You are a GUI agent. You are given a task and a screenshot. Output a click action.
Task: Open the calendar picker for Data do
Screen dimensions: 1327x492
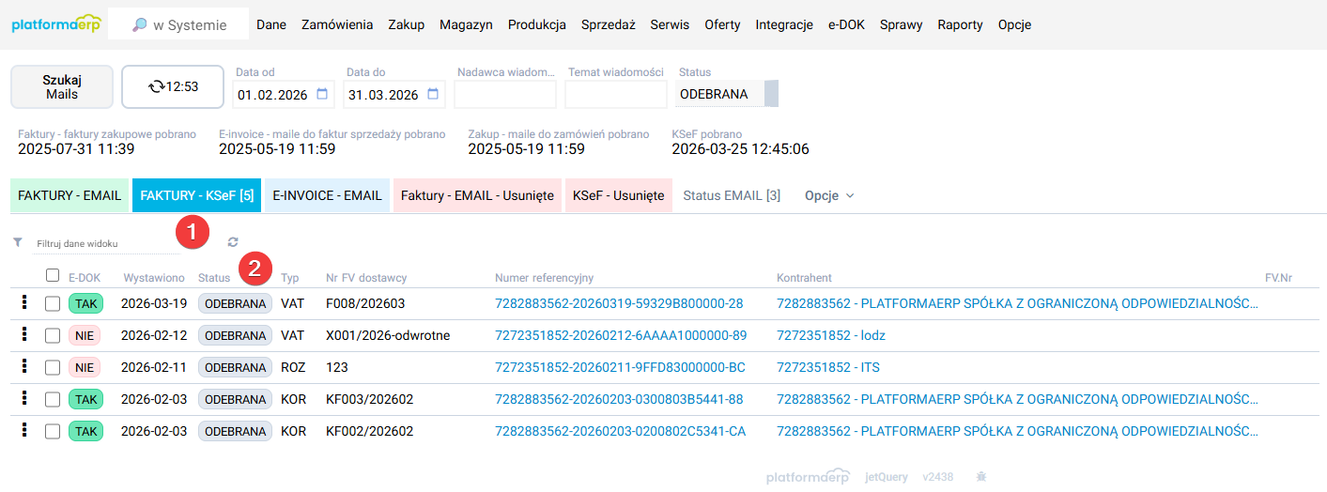point(433,94)
